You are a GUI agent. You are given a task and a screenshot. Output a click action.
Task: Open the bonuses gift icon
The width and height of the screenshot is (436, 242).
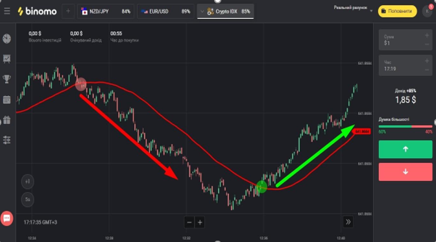(x=6, y=119)
